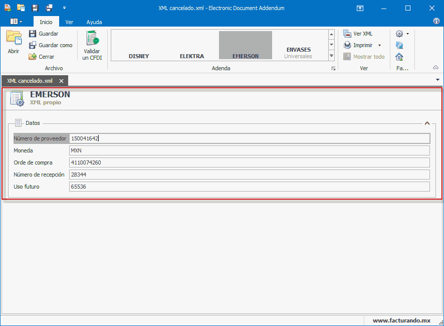
Task: Click the Número de proveedor field
Action: click(250, 138)
